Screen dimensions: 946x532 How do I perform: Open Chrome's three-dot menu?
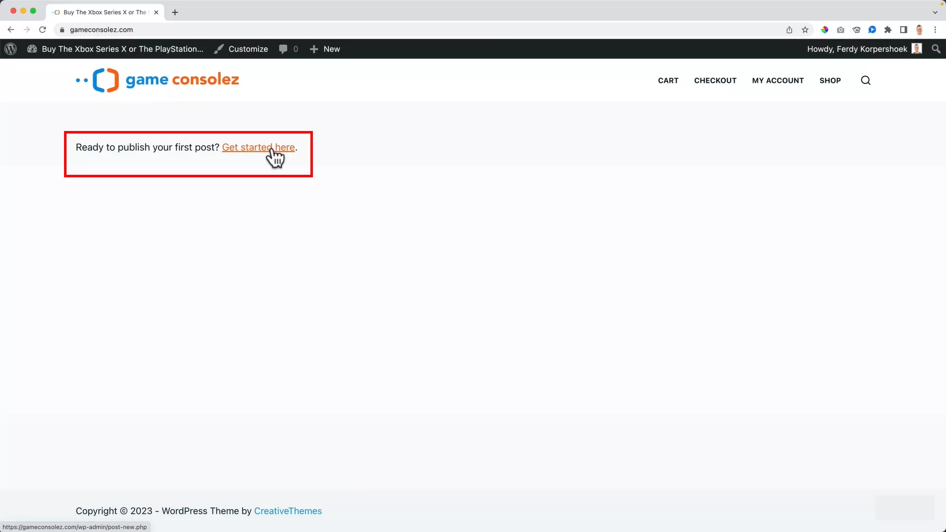point(936,30)
